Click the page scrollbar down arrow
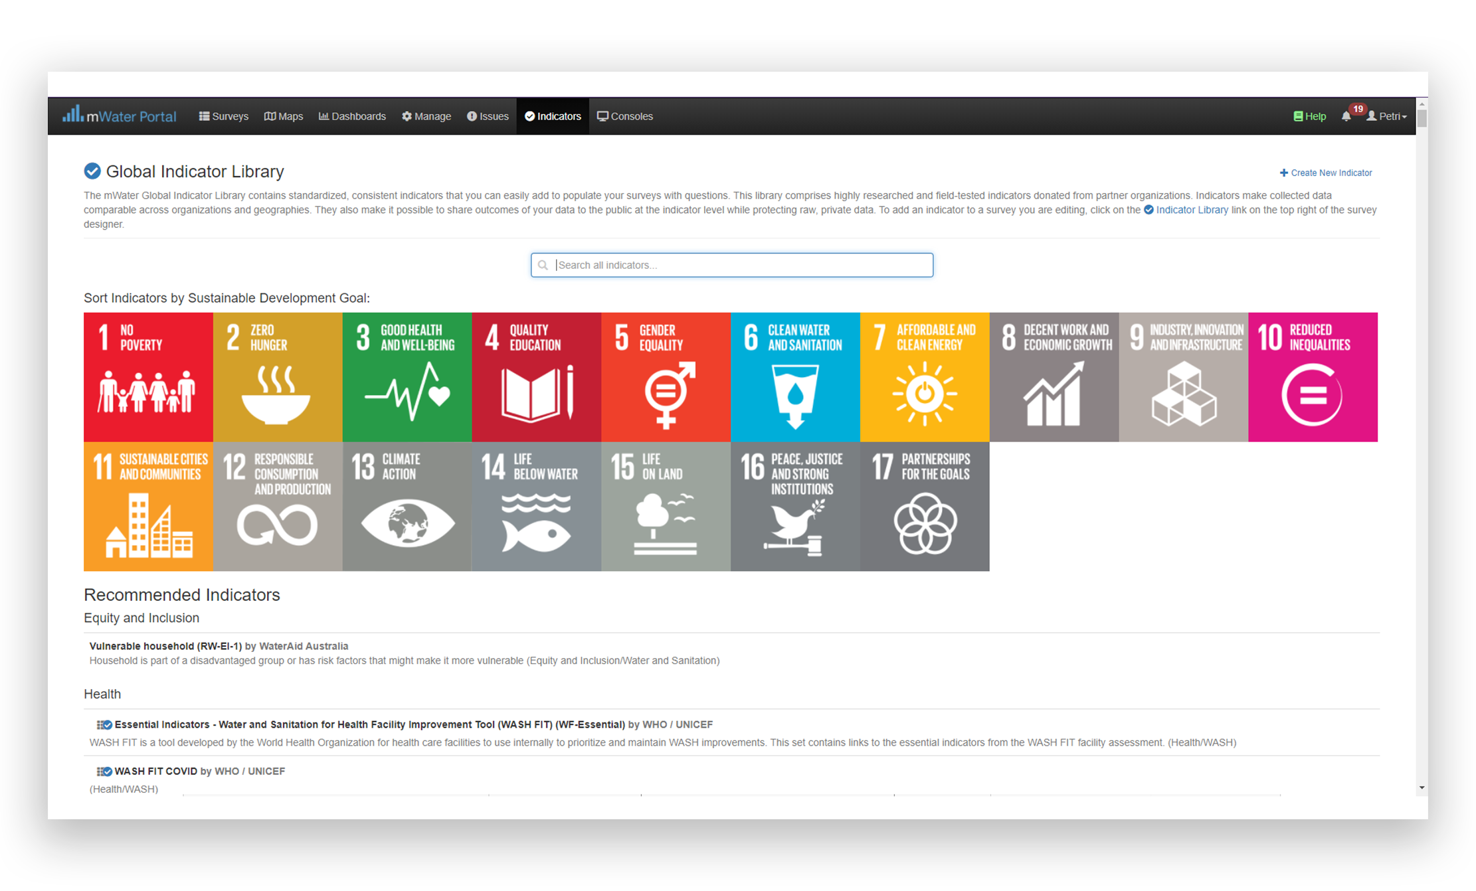This screenshot has height=891, width=1476. (1422, 788)
